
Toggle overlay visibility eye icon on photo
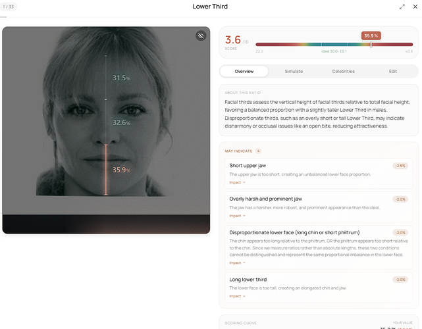click(201, 36)
